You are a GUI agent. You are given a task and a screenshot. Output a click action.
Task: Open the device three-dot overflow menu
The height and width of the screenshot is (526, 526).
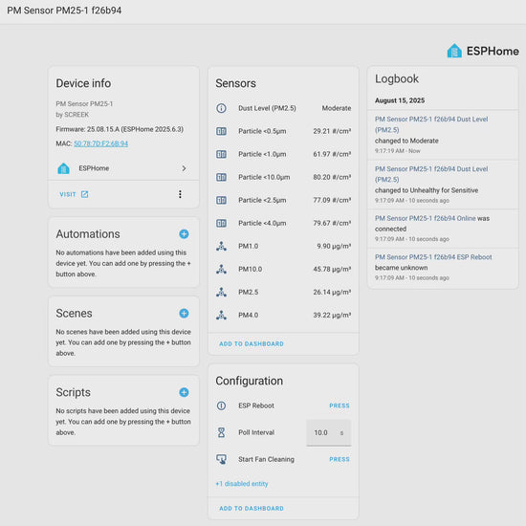click(180, 194)
